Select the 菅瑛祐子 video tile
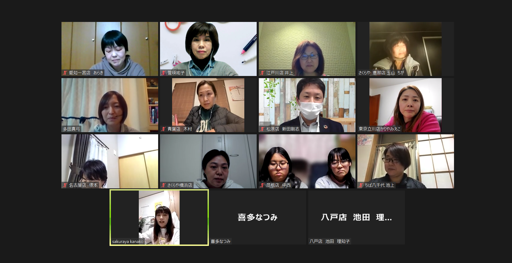This screenshot has width=512, height=263. 208,49
